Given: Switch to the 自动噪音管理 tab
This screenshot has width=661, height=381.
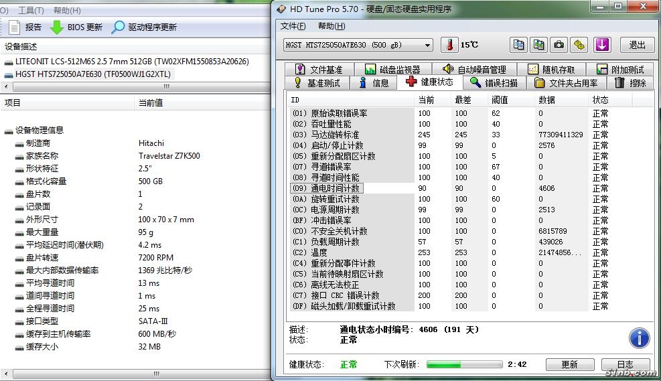Looking at the screenshot, I should click(x=474, y=70).
